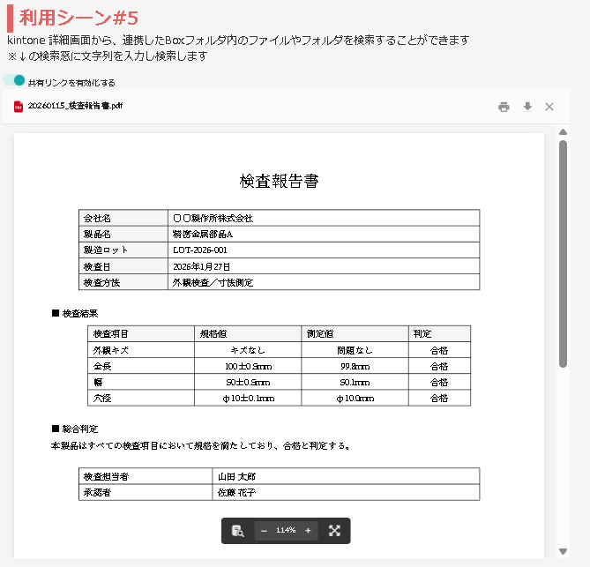Click the 外観キズ row label

point(141,350)
